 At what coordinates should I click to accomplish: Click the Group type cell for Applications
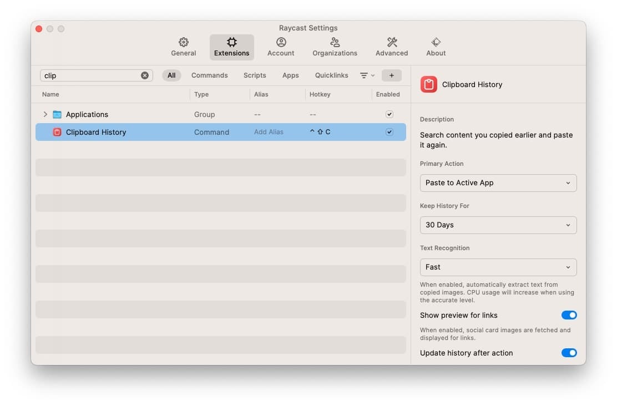tap(204, 114)
